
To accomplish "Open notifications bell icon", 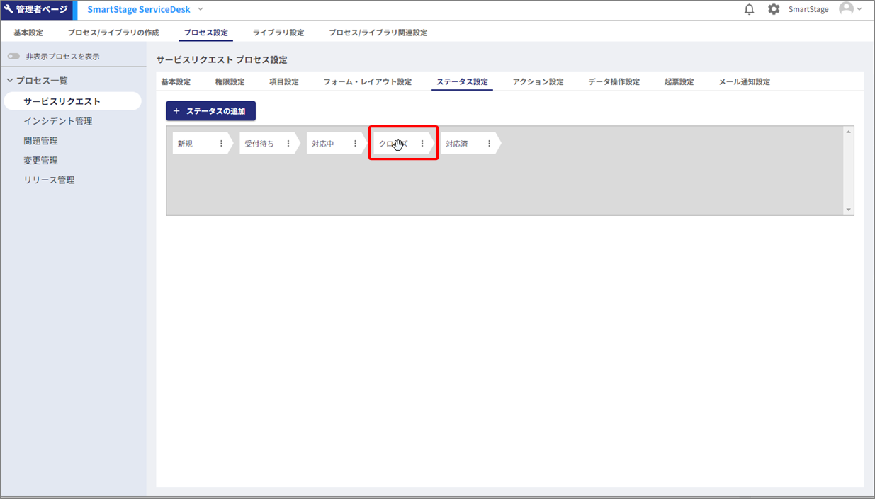I will [x=749, y=10].
